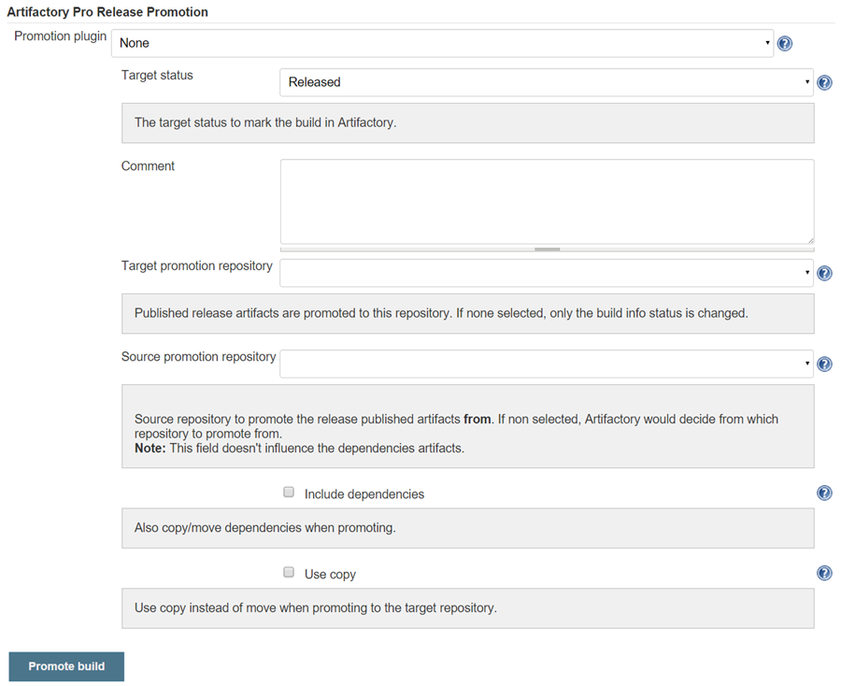The height and width of the screenshot is (686, 841).
Task: Click the Comment textarea corner resize grip
Action: [810, 240]
